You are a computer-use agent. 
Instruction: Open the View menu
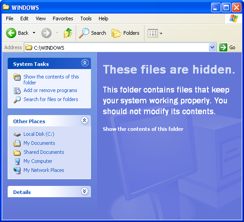tap(41, 18)
